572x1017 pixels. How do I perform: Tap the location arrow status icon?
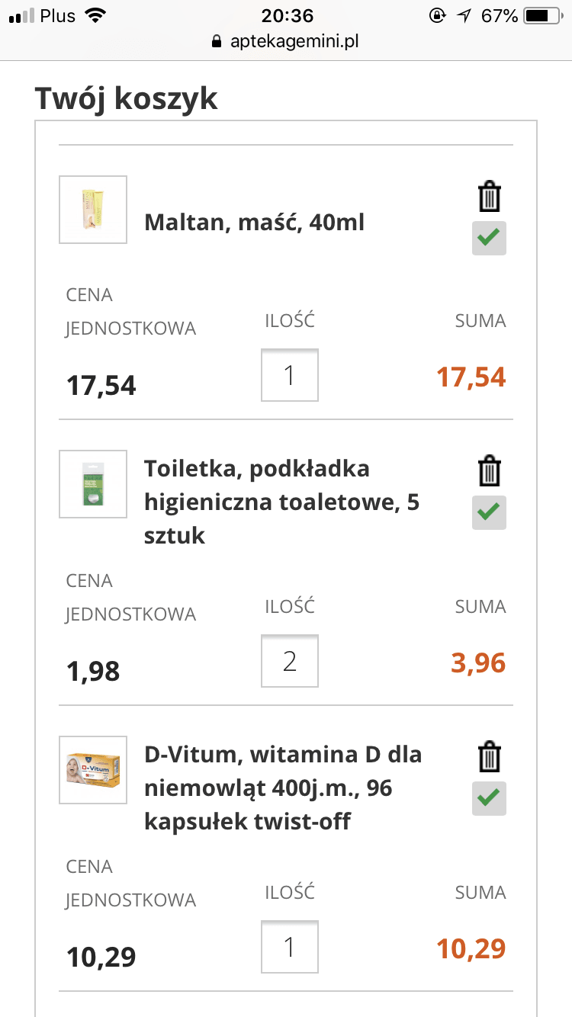(464, 16)
